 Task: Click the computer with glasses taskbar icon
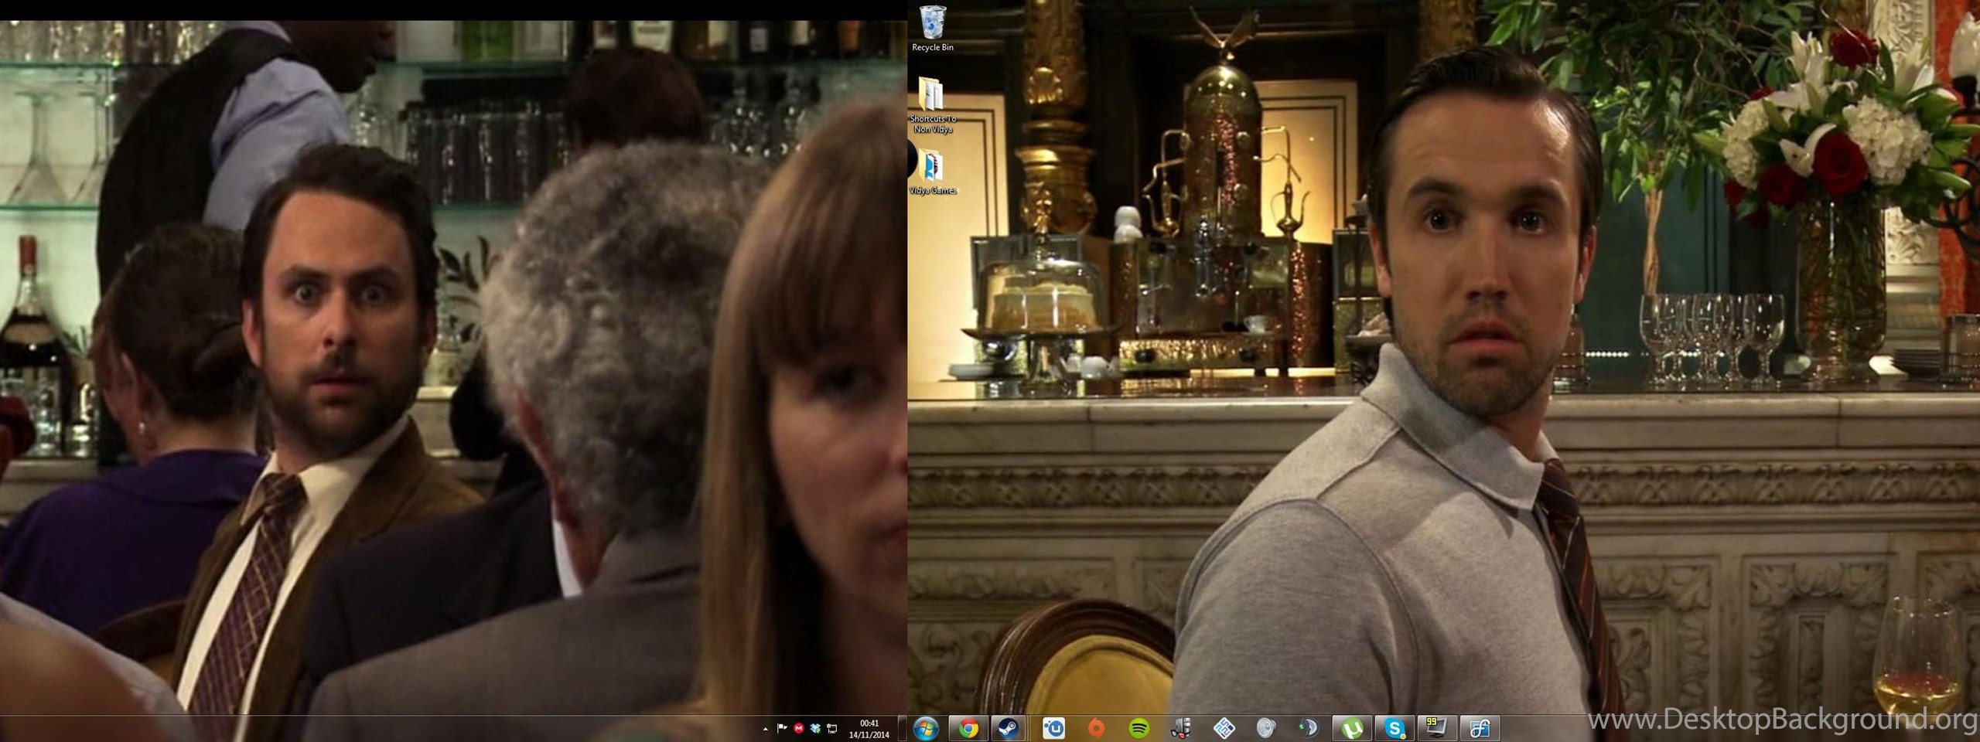click(x=1181, y=728)
